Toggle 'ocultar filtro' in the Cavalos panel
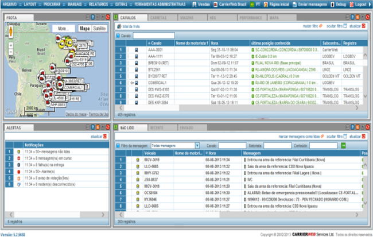This screenshot has height=237, width=373. (337, 26)
